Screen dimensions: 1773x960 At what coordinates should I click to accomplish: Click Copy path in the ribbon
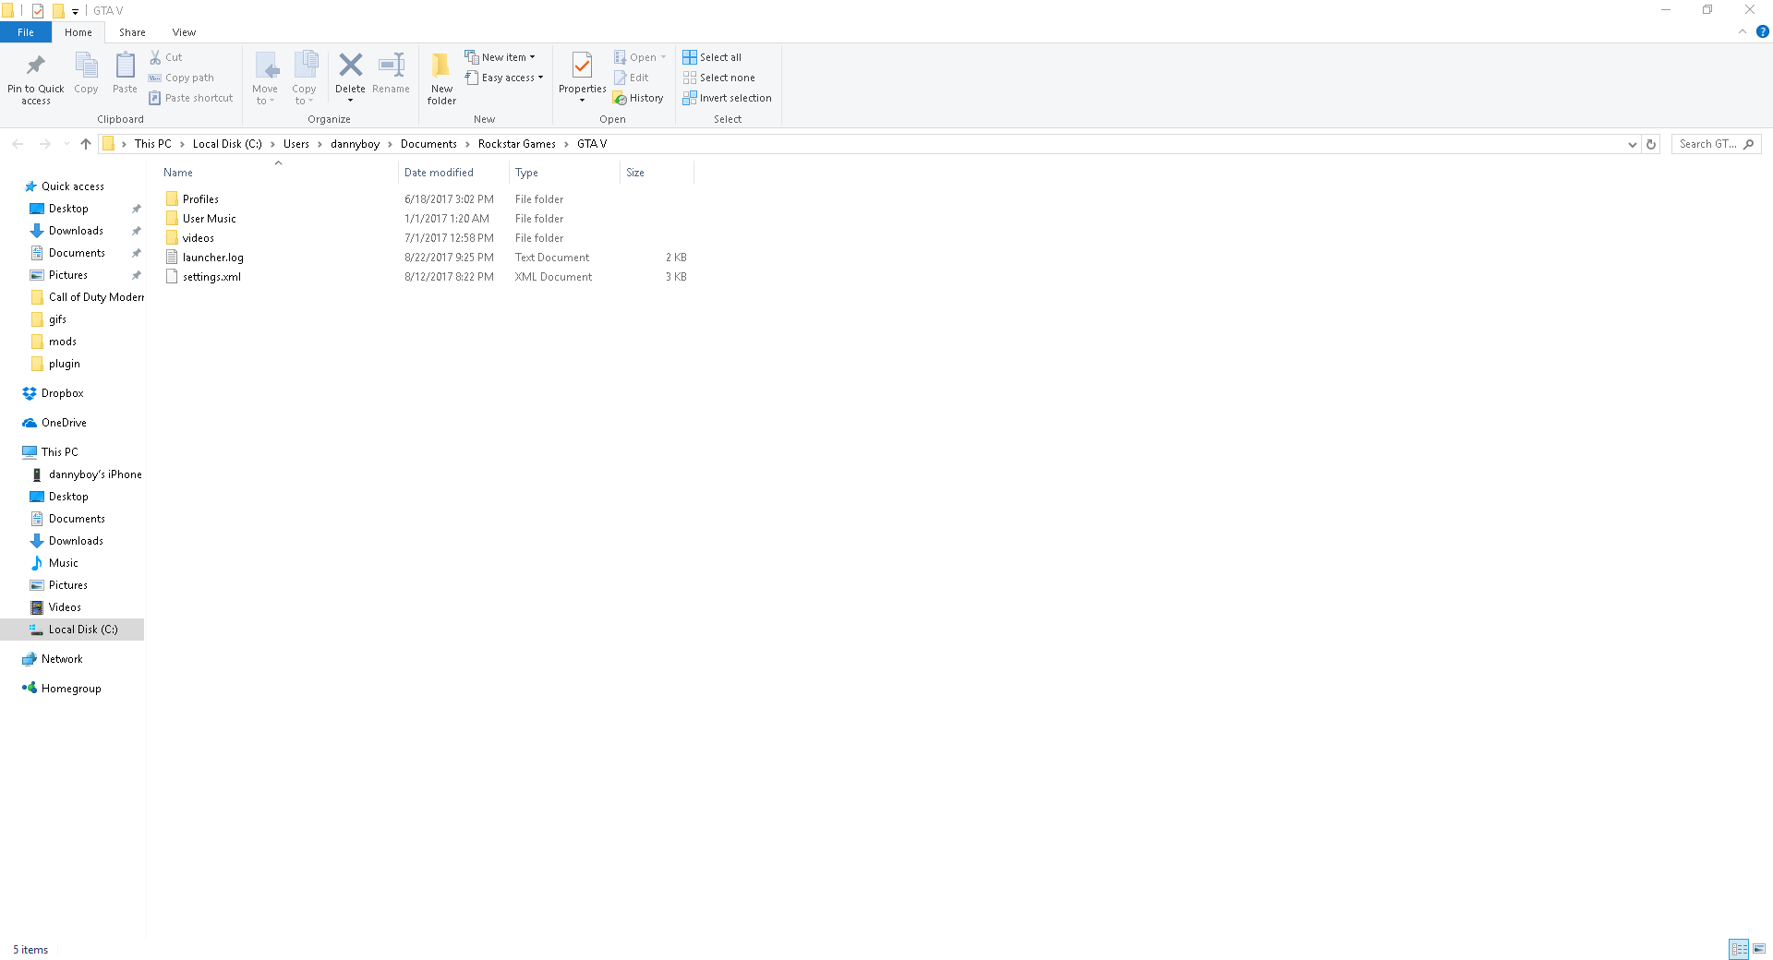[x=181, y=78]
